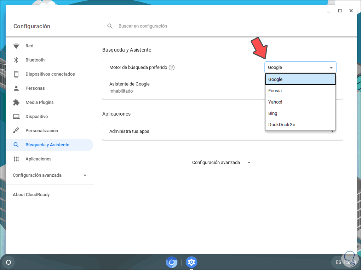
Task: Open About CloudReady page
Action: (x=31, y=195)
